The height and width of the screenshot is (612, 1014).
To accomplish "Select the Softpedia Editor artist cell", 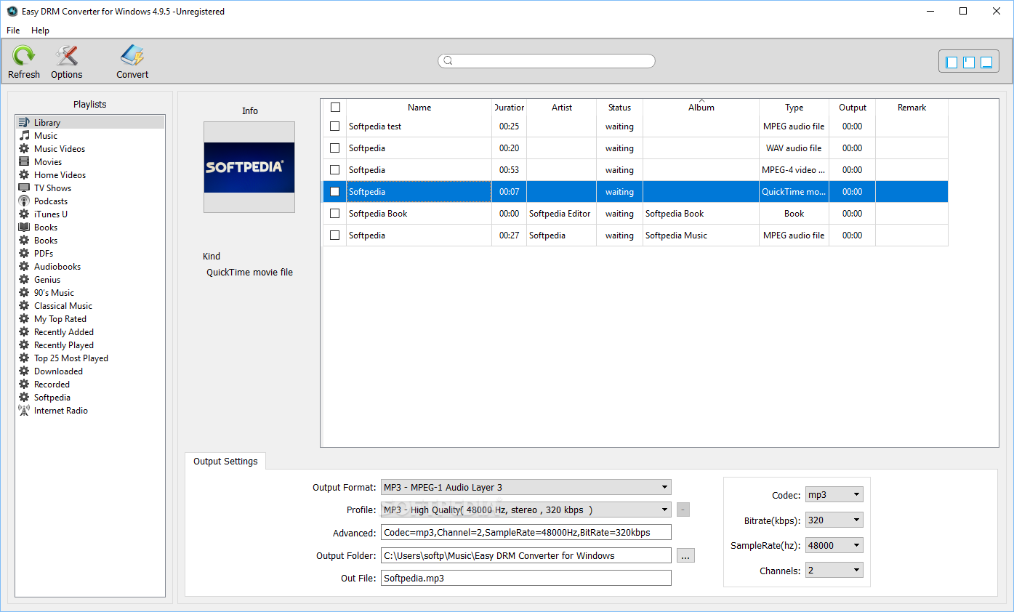I will pyautogui.click(x=561, y=214).
